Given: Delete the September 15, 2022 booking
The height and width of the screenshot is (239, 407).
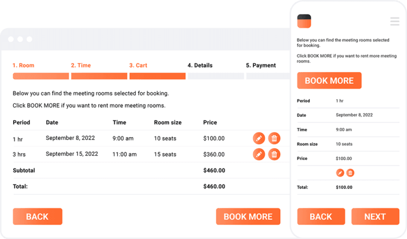Looking at the screenshot, I should click(x=274, y=154).
